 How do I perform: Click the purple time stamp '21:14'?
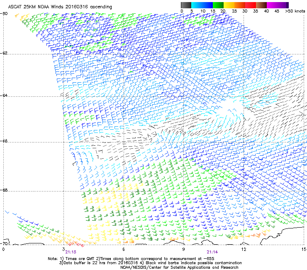(212, 252)
